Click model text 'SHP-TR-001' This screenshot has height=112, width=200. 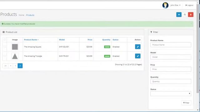point(64,56)
